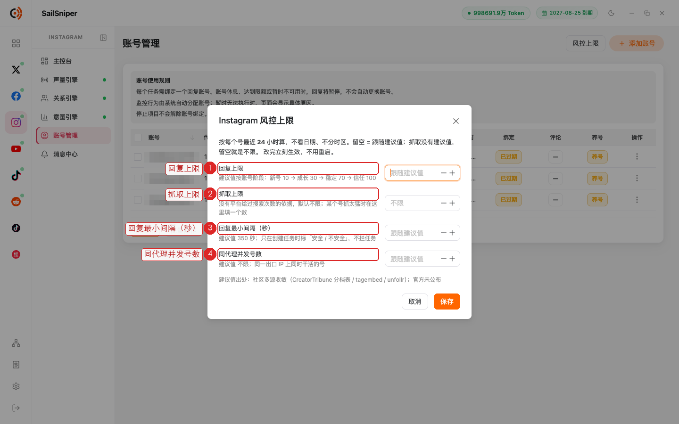Click 保存 to save limits
The height and width of the screenshot is (424, 679).
[x=447, y=302]
